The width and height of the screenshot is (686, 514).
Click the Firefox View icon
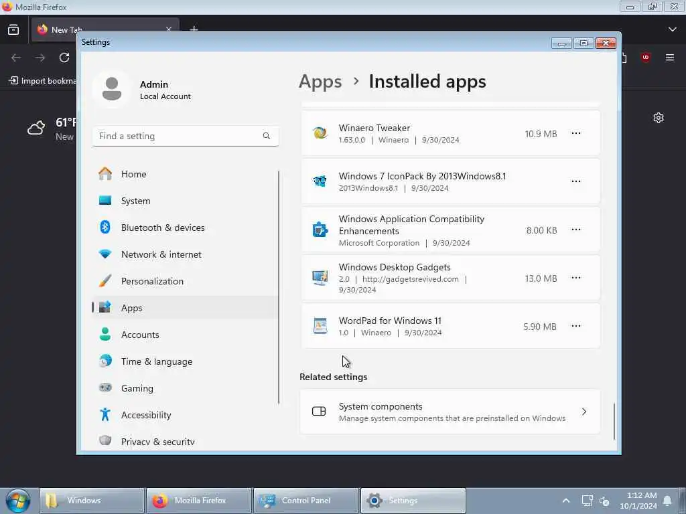pyautogui.click(x=13, y=29)
